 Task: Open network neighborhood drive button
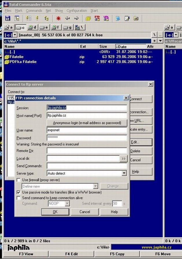pos(80,27)
